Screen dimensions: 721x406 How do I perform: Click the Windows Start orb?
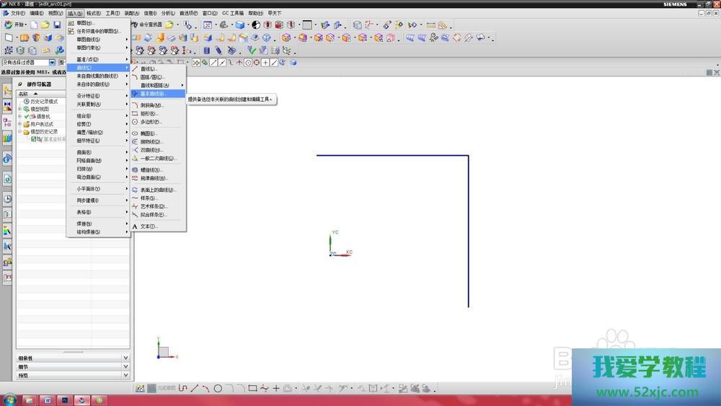point(9,400)
